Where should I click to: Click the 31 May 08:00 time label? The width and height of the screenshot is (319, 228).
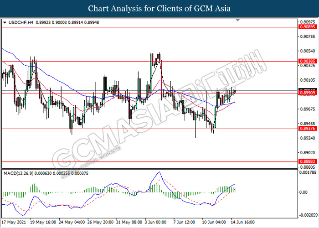click(129, 222)
